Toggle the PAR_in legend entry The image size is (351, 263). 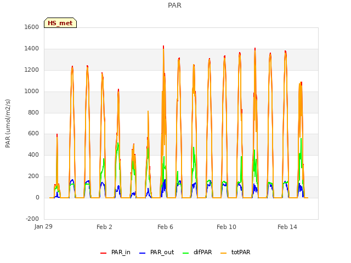pyautogui.click(x=116, y=252)
